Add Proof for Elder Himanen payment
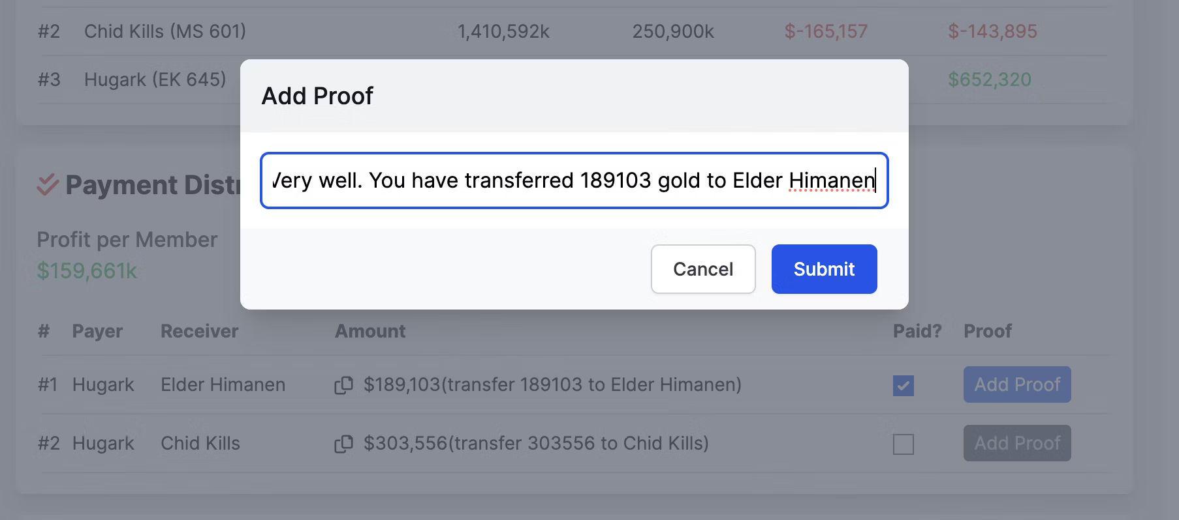The width and height of the screenshot is (1179, 520). click(x=1017, y=384)
